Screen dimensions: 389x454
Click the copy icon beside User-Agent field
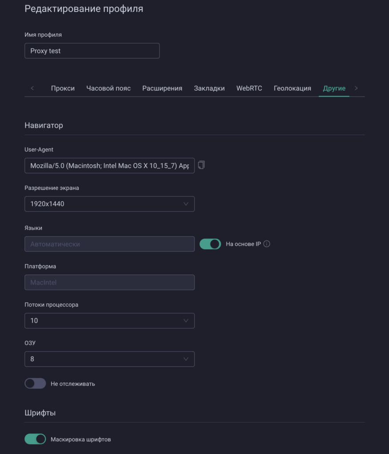point(201,164)
